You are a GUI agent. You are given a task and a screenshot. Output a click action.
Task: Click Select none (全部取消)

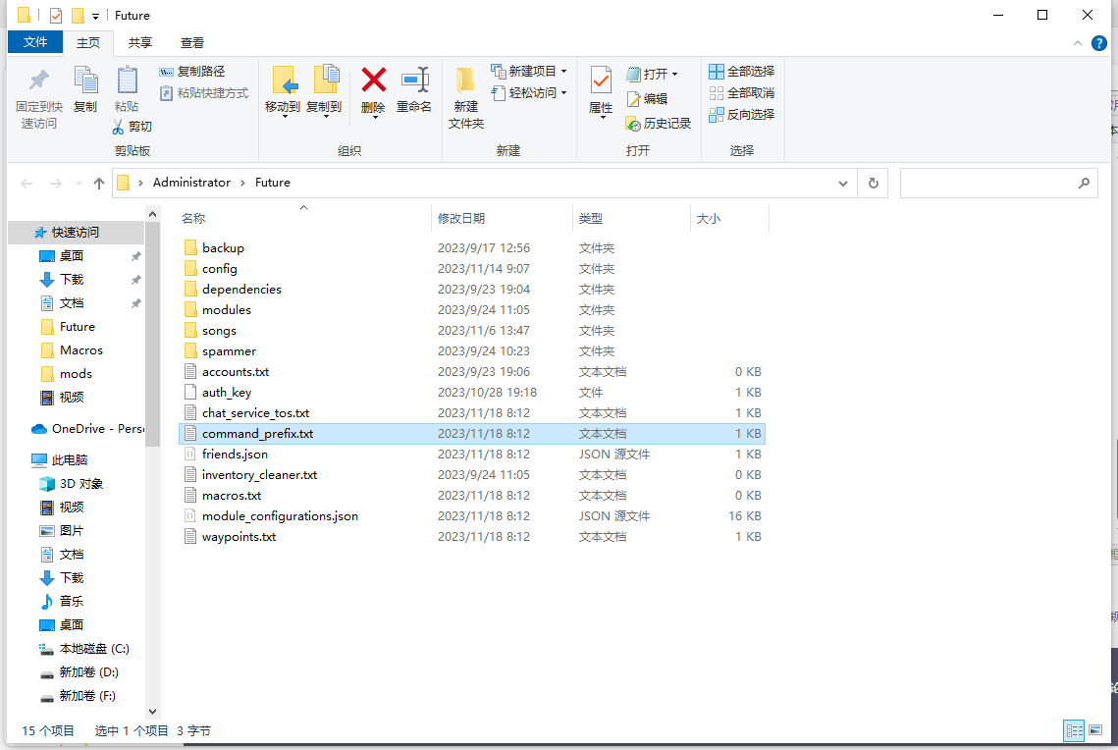[741, 92]
